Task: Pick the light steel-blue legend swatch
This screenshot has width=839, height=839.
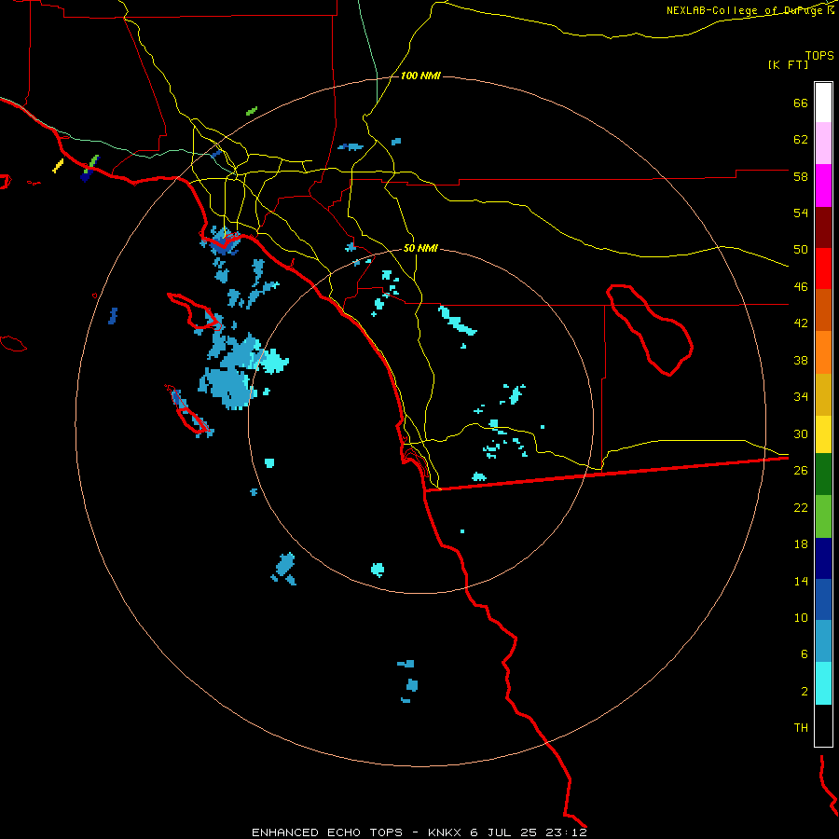Action: click(823, 641)
